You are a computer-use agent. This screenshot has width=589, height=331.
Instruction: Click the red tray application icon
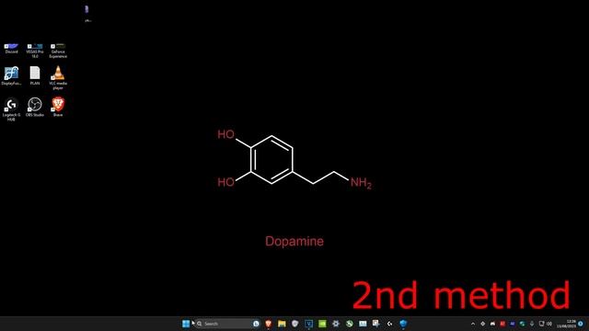(x=502, y=324)
